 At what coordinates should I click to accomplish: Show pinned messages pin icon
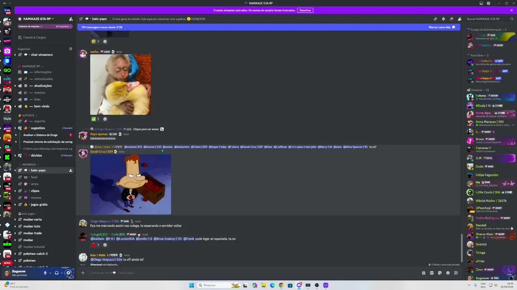pos(452,19)
